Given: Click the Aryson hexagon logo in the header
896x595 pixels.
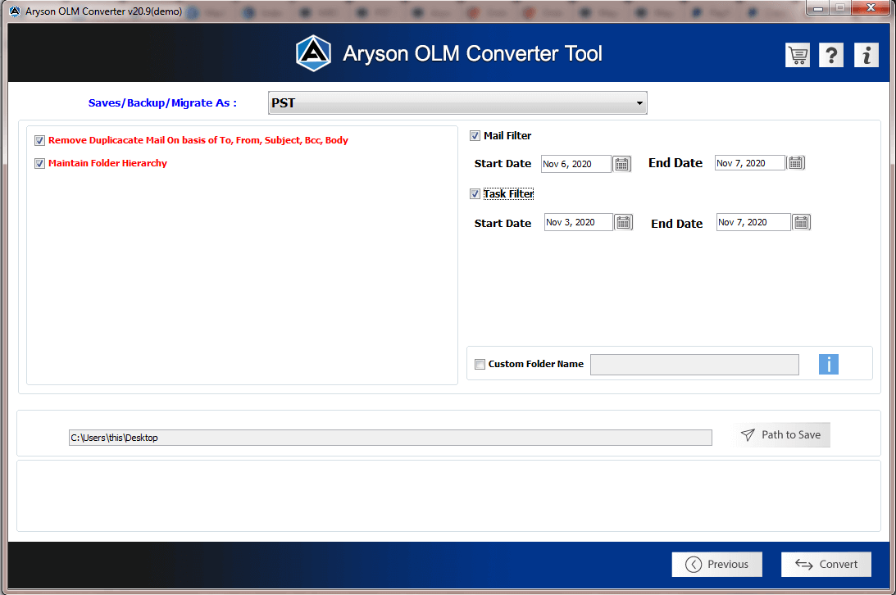Looking at the screenshot, I should coord(313,53).
